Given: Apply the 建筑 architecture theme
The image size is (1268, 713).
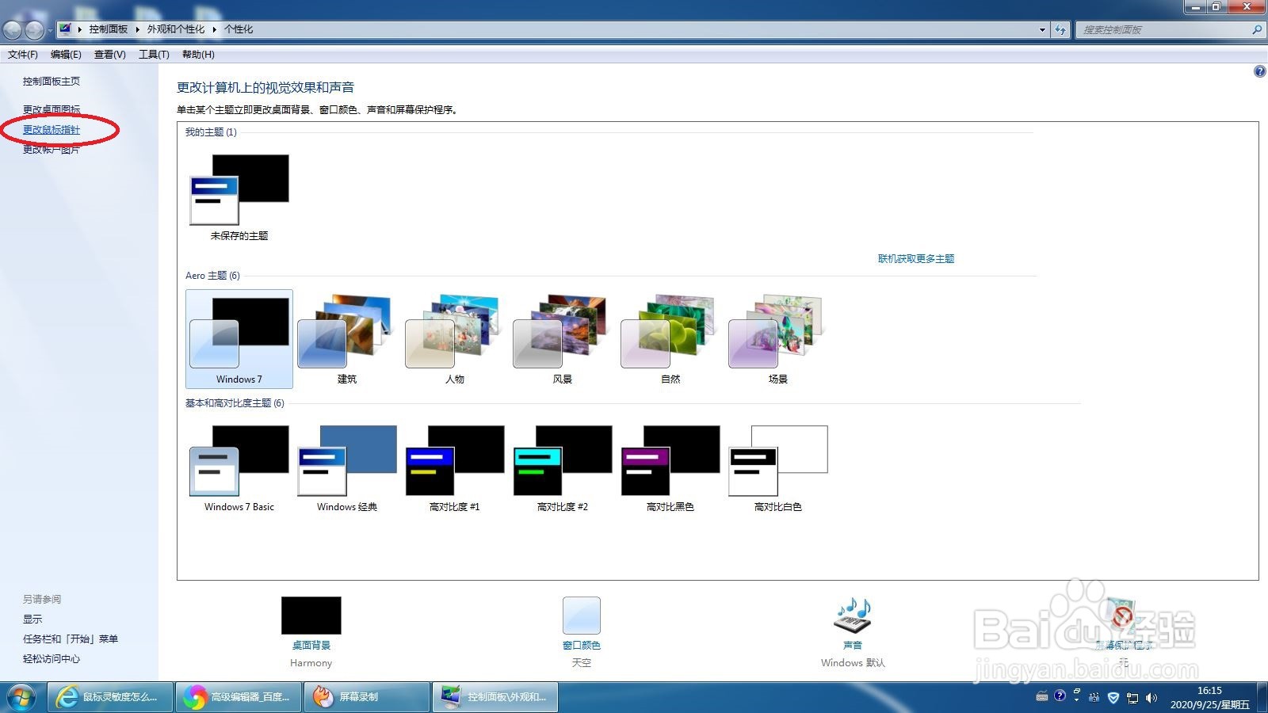Looking at the screenshot, I should [x=346, y=339].
